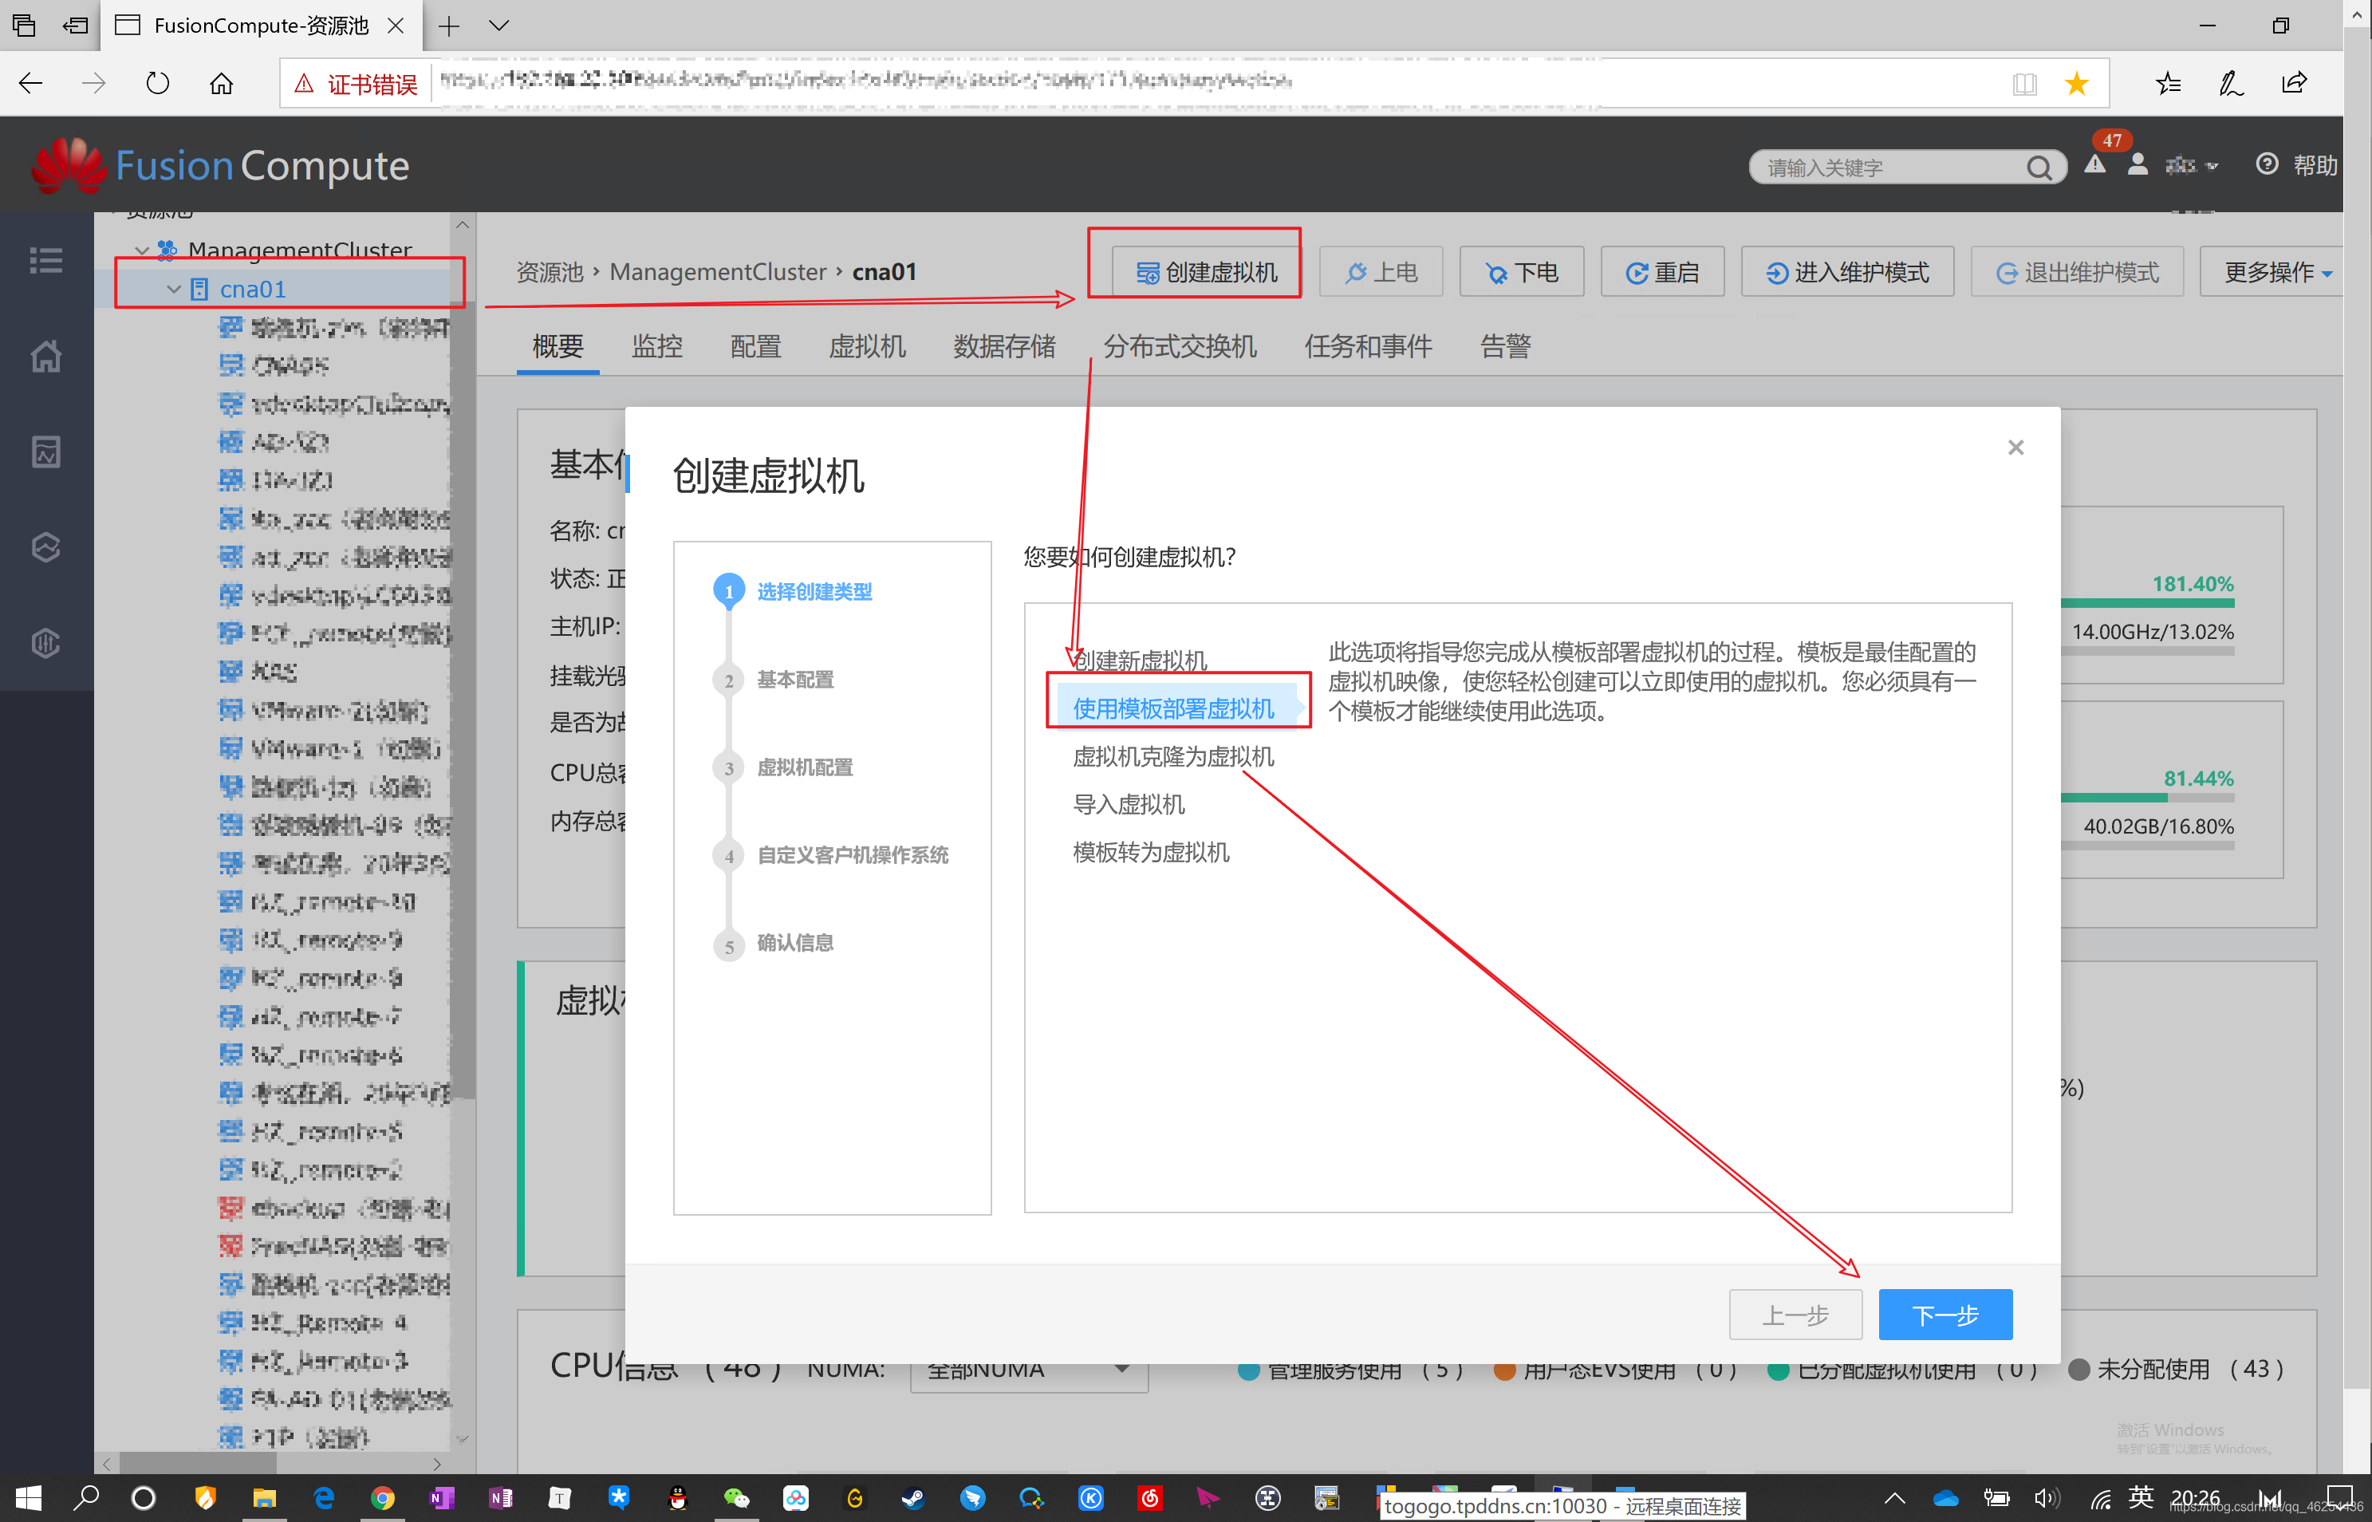Viewport: 2372px width, 1522px height.
Task: Click the ManagementCluster breadcrumb link
Action: pyautogui.click(x=717, y=272)
